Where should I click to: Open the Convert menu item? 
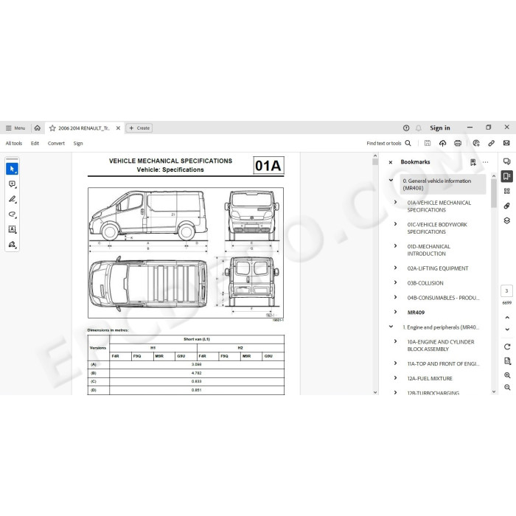click(x=56, y=143)
